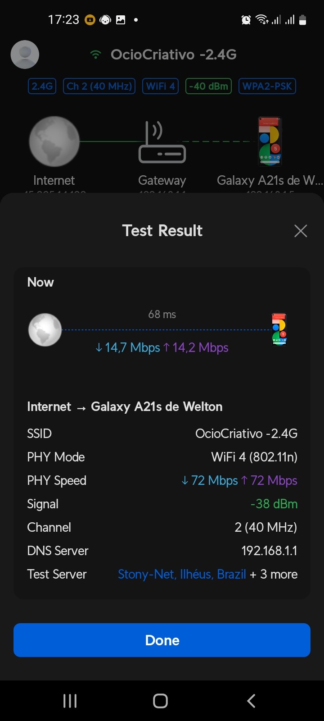
Task: Tap the 14,7 Mbps download speed result
Action: tap(128, 347)
